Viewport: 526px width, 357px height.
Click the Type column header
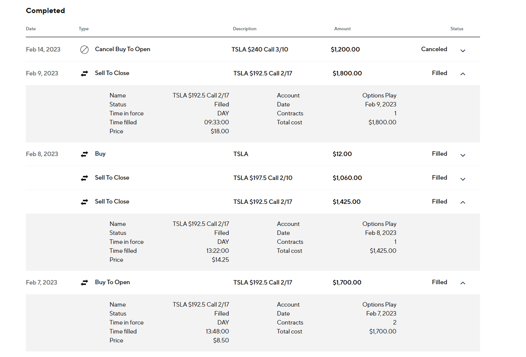tap(84, 29)
